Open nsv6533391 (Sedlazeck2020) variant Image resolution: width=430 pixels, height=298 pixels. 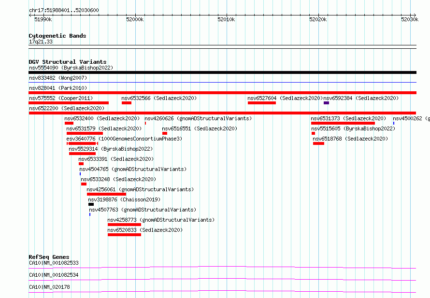(116, 159)
